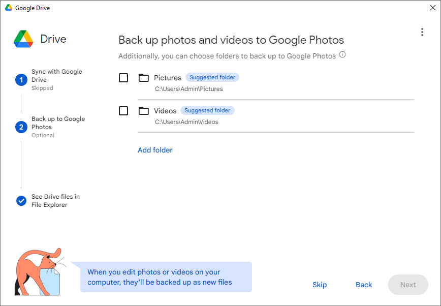Screen dimensions: 441x306
Task: Go Back to the previous step
Action: (364, 285)
